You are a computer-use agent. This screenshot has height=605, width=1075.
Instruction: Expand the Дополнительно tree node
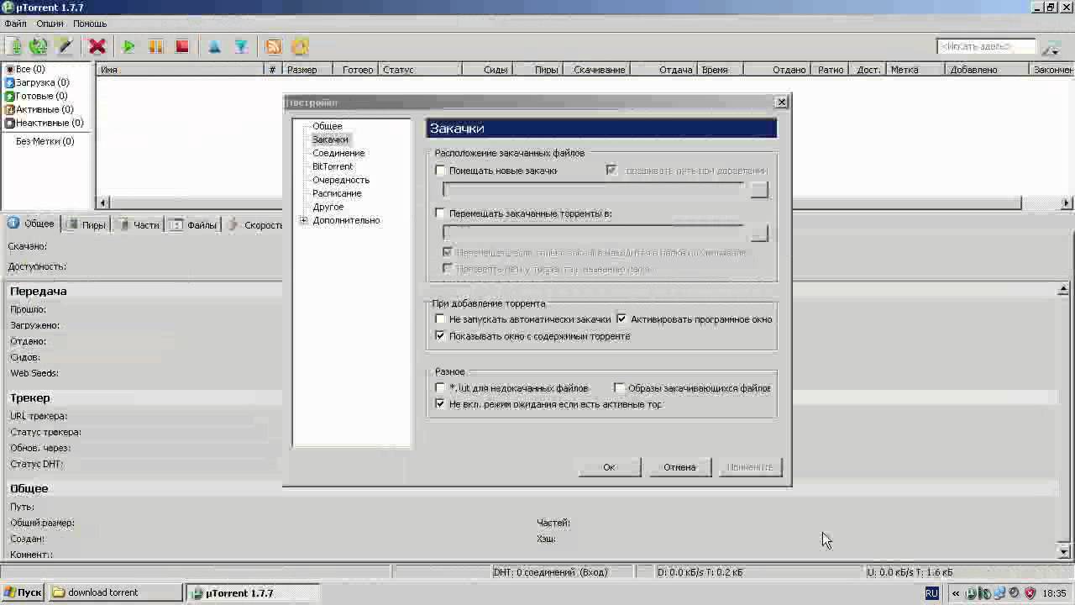point(303,220)
